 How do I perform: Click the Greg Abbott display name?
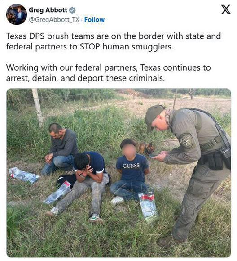48,10
